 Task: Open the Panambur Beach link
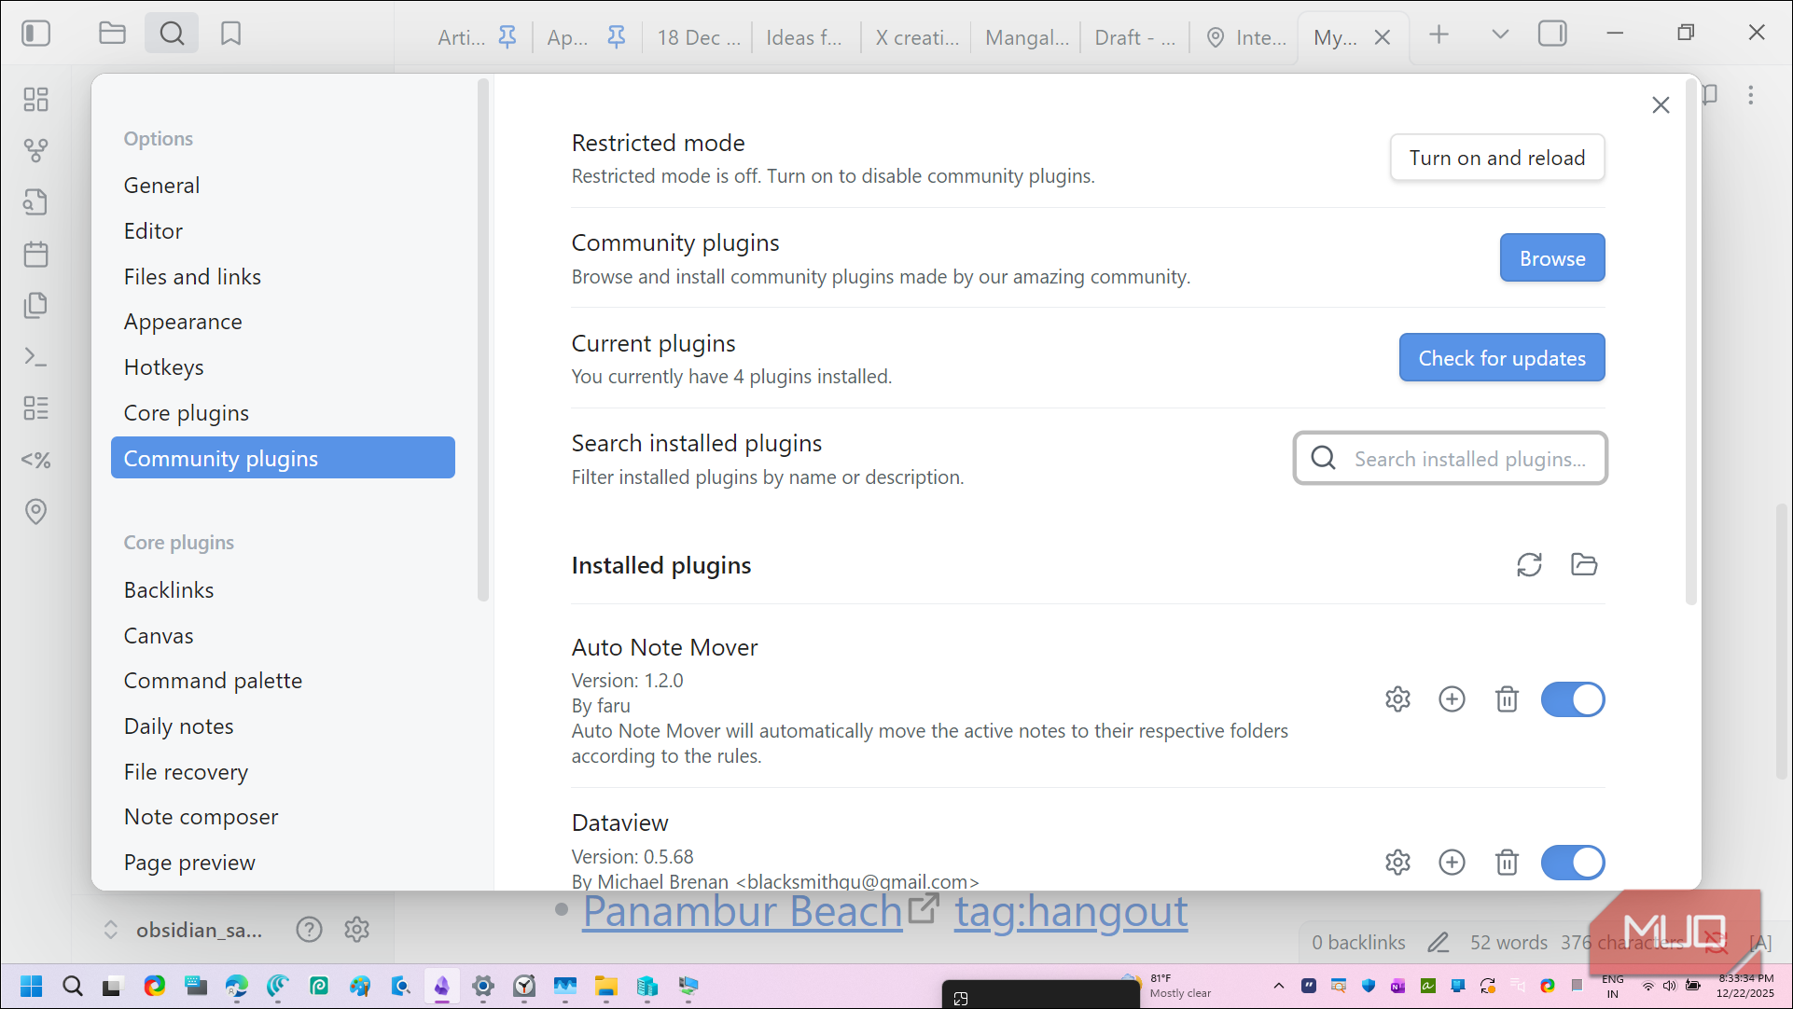coord(743,911)
